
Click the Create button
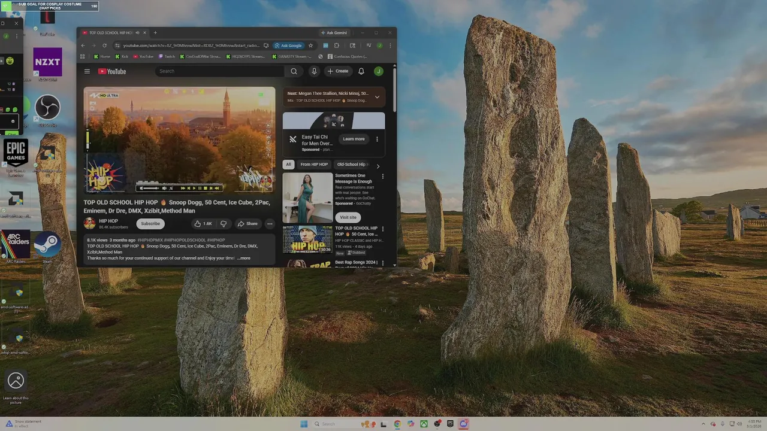click(338, 71)
